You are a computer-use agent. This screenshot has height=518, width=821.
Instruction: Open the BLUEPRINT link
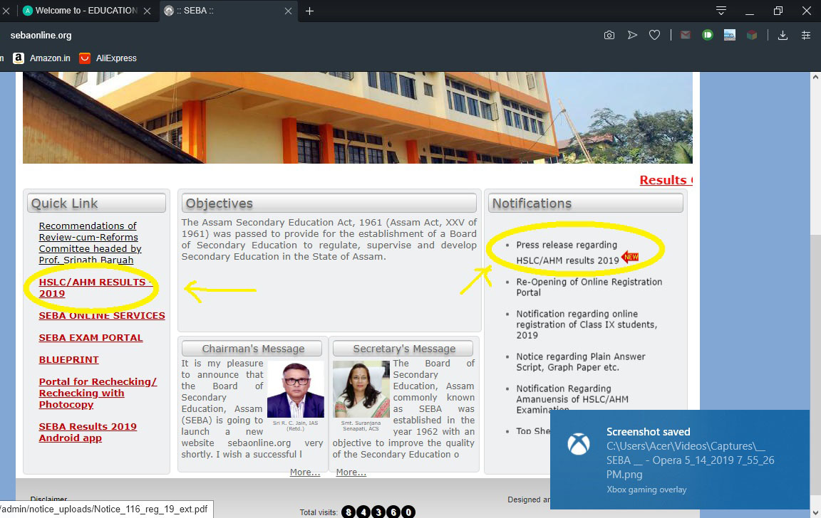tap(68, 359)
